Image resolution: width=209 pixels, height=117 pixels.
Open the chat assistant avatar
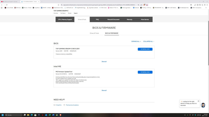coord(203,105)
